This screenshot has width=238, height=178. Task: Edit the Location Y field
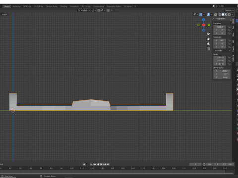pos(220,30)
